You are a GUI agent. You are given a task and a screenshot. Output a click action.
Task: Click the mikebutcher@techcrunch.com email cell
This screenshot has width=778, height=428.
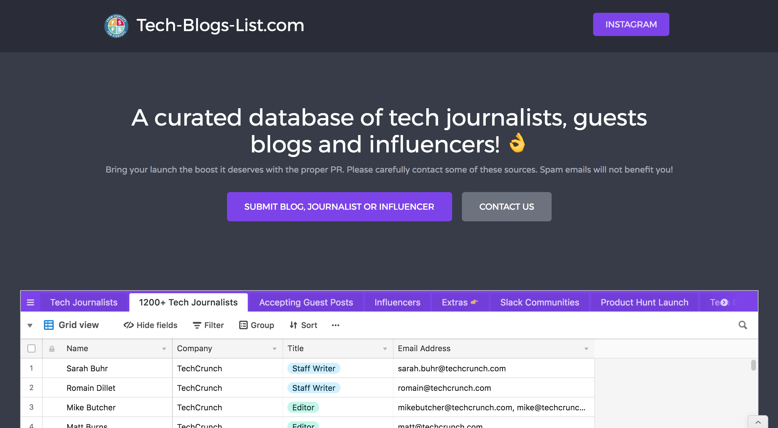coord(494,407)
